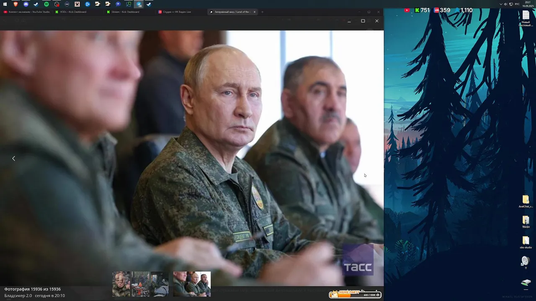Close the Land of the Lost tab
Image resolution: width=536 pixels, height=301 pixels.
tap(254, 12)
